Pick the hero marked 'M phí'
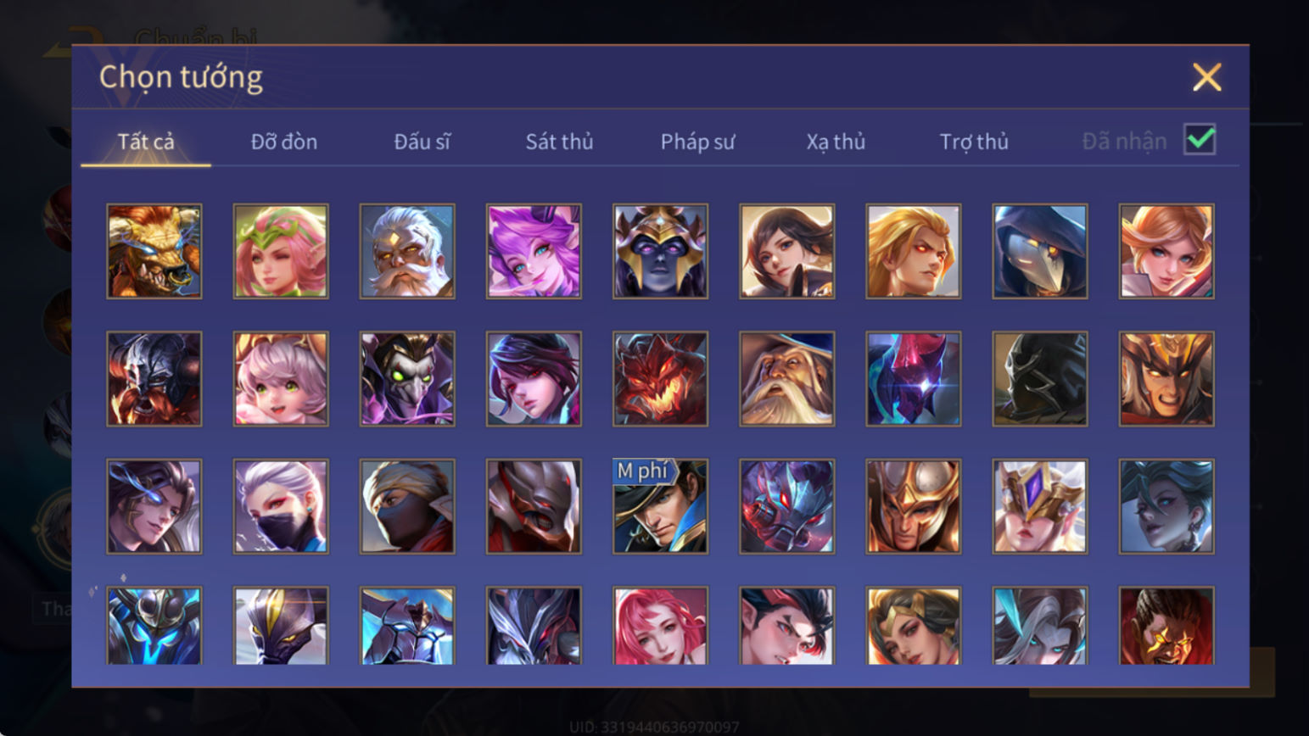 pyautogui.click(x=660, y=506)
